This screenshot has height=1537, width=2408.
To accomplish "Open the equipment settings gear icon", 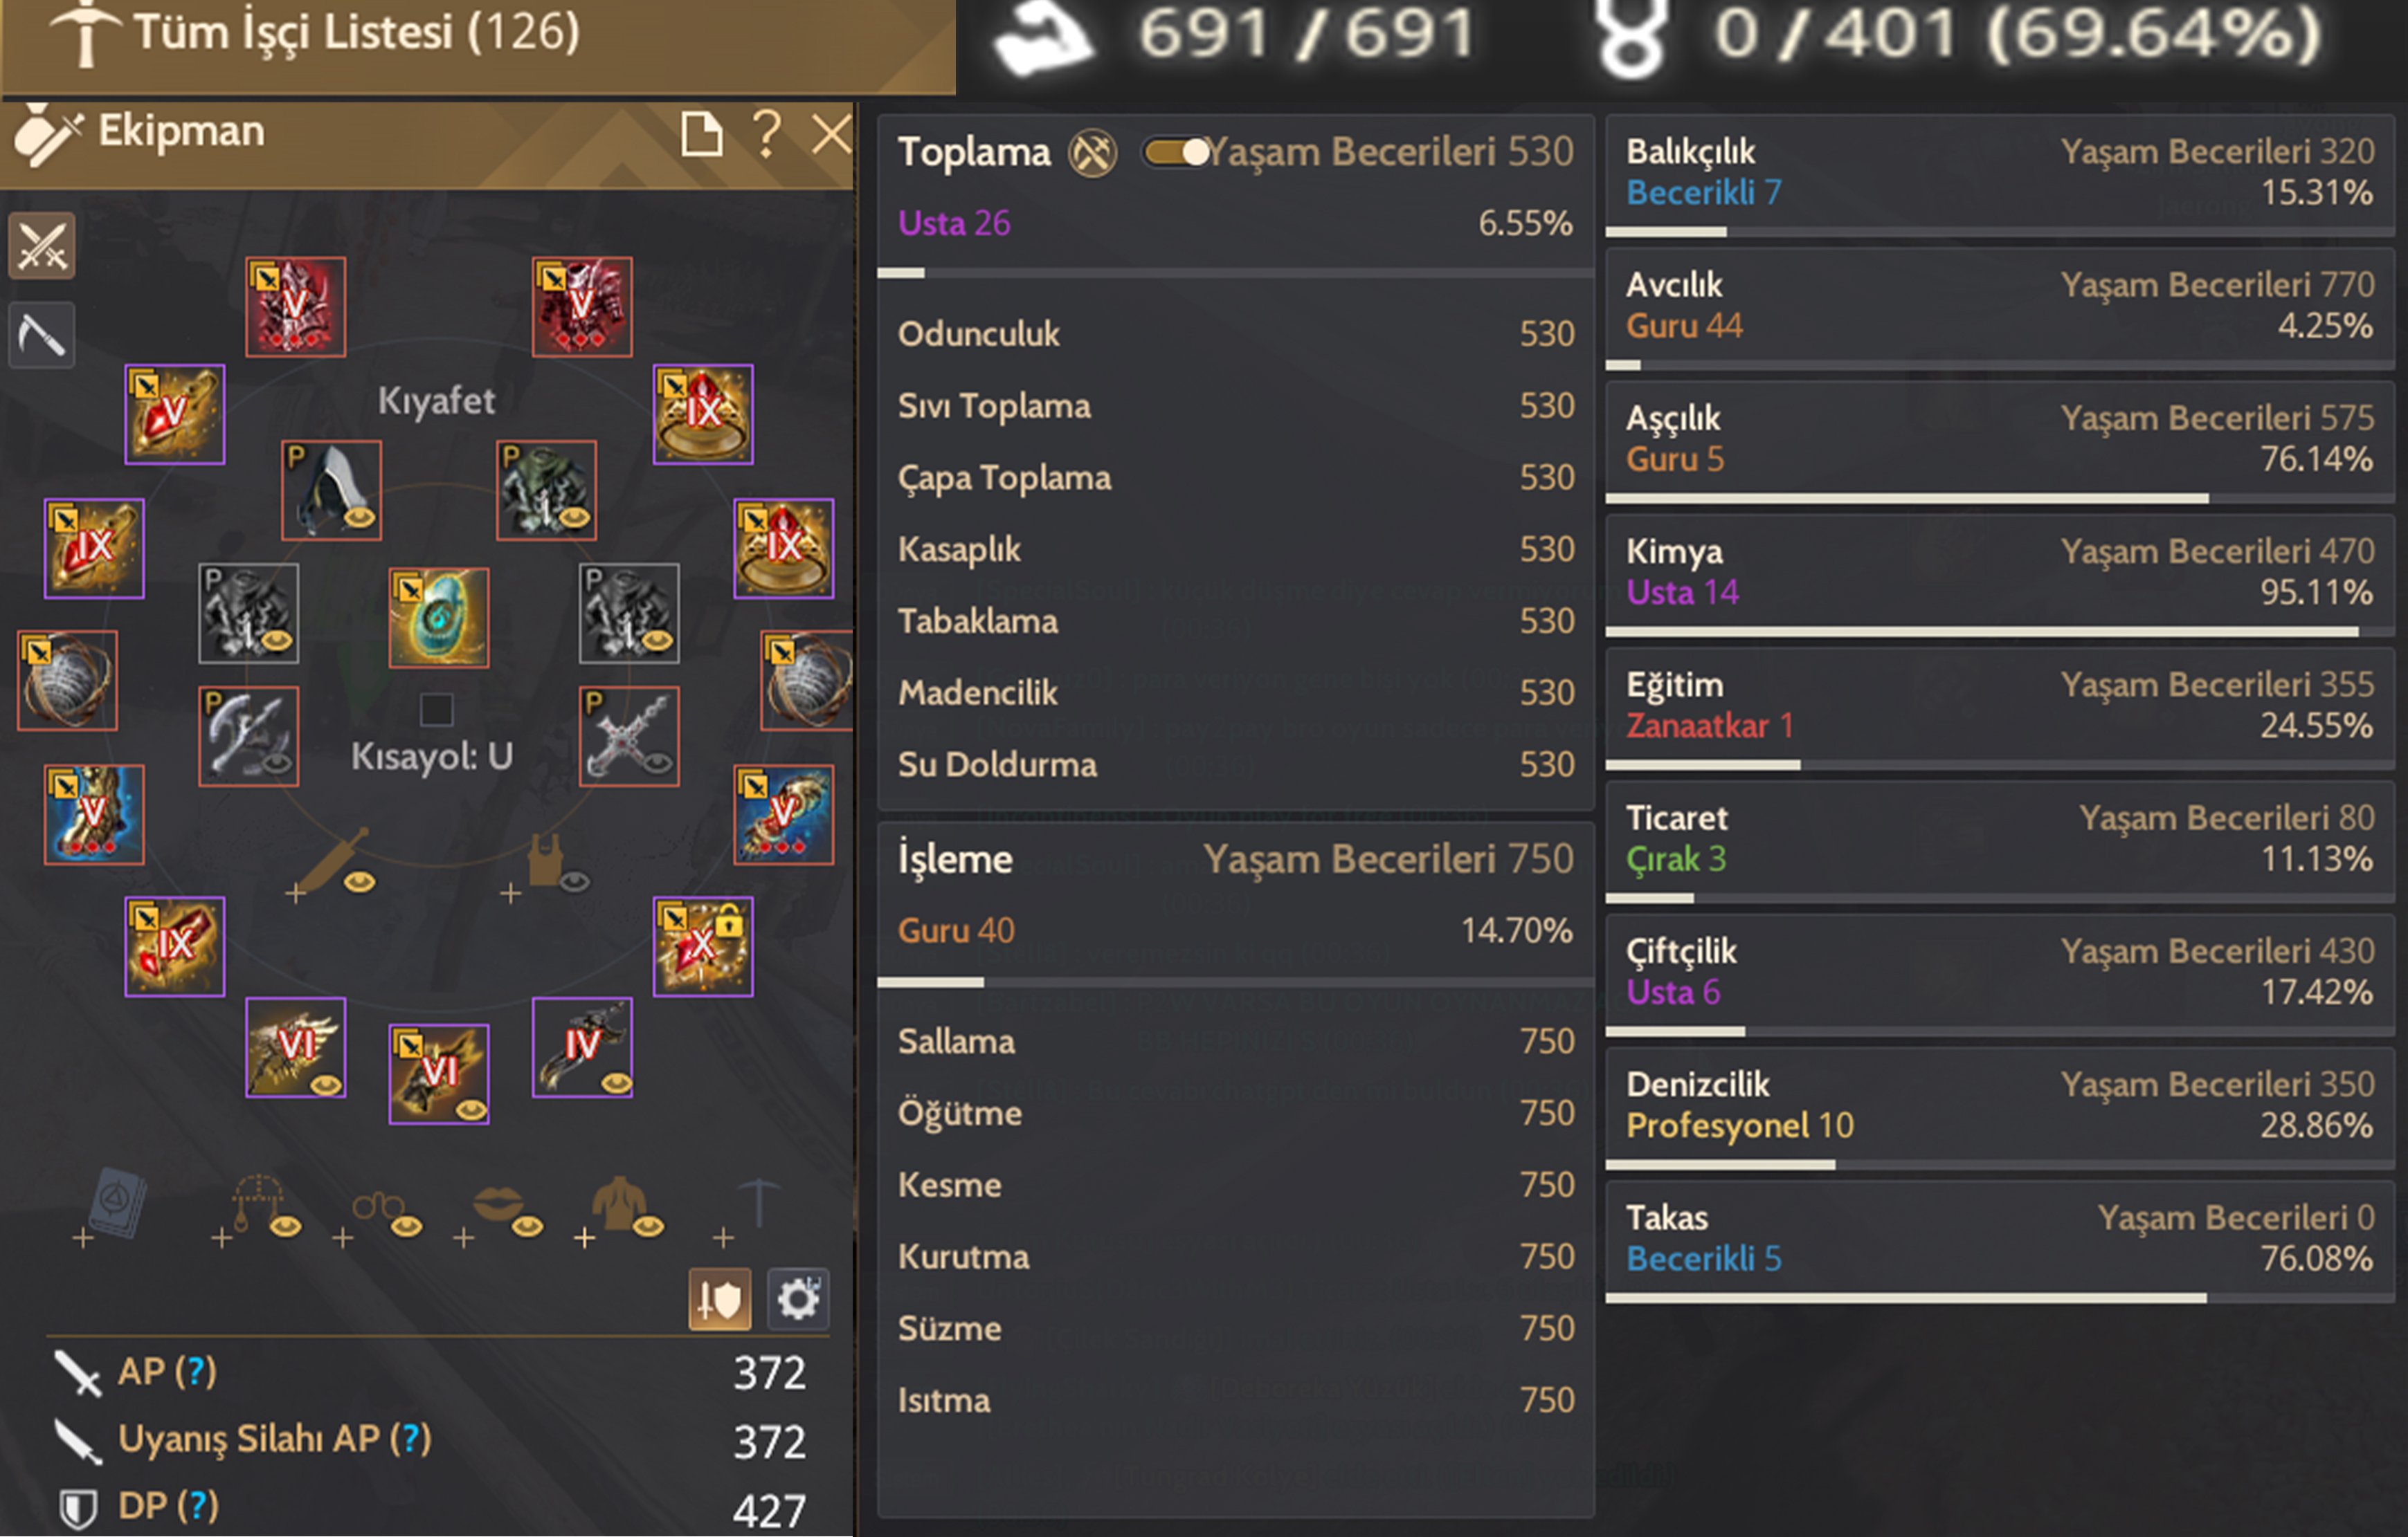I will 797,1299.
